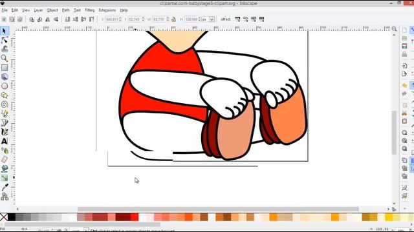Select the Calligraphy tool

[5, 131]
